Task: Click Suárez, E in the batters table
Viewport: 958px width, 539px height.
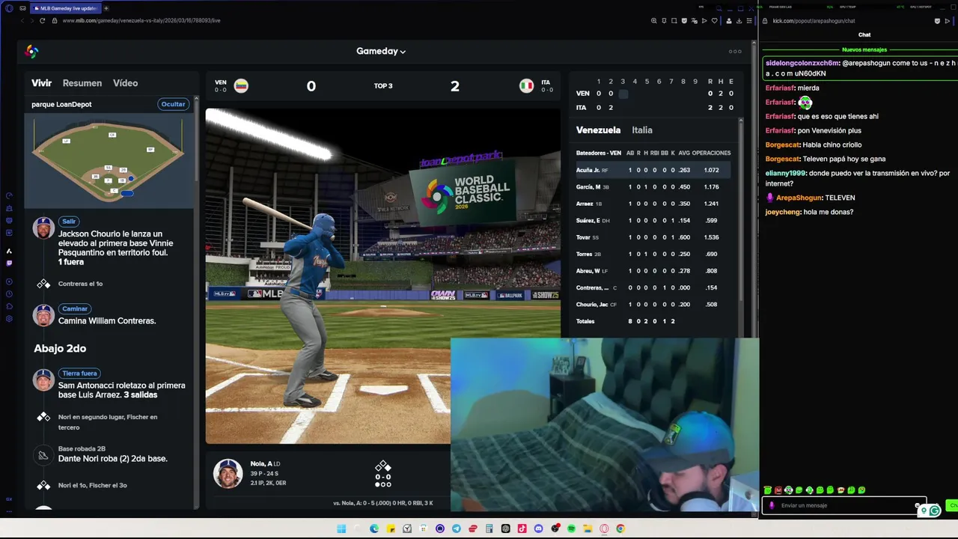Action: [x=588, y=221]
